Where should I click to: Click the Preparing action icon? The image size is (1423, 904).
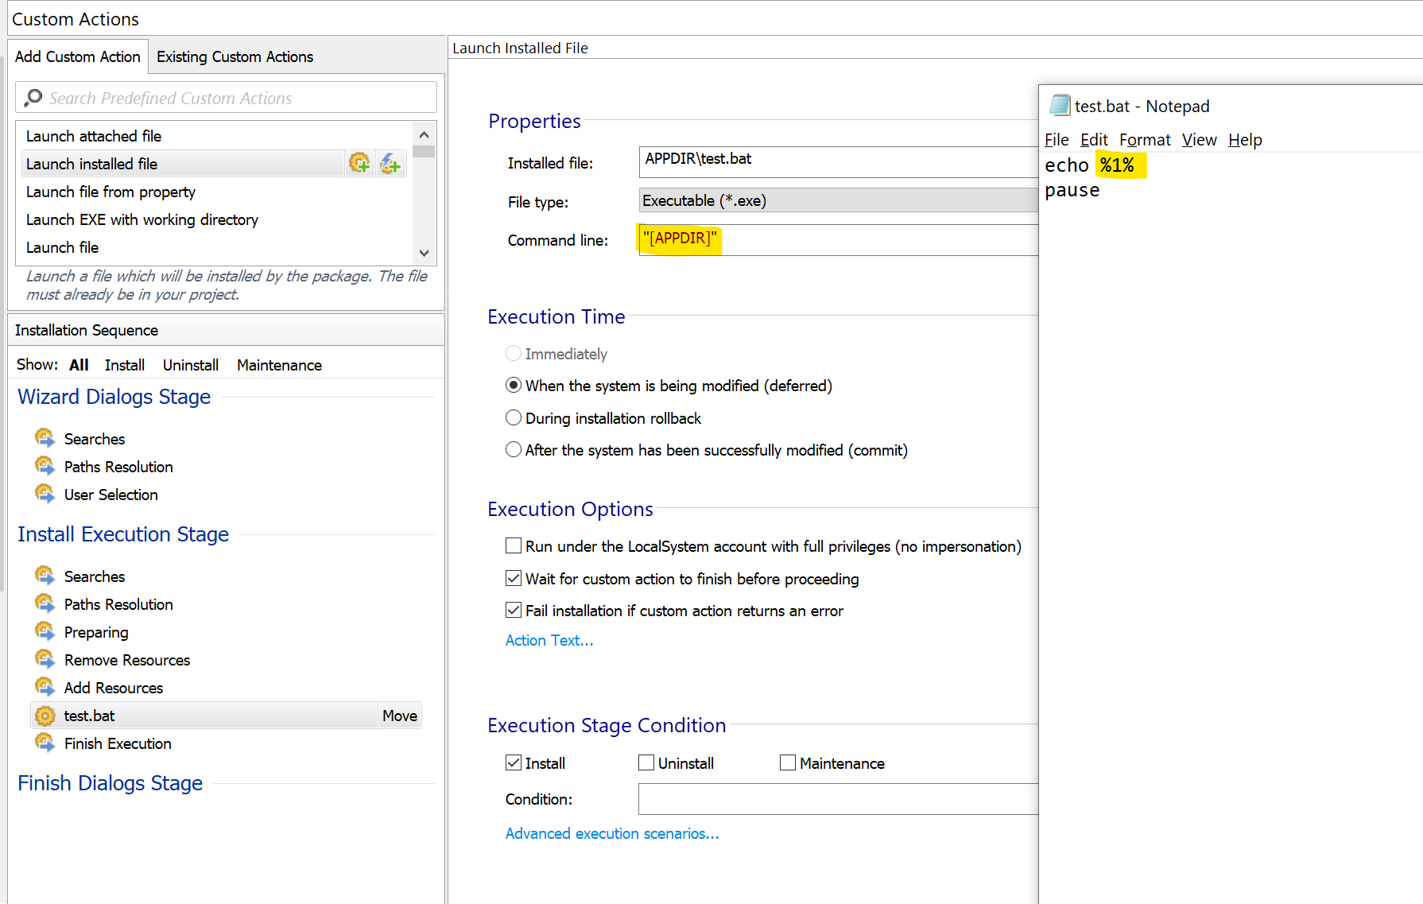click(45, 631)
